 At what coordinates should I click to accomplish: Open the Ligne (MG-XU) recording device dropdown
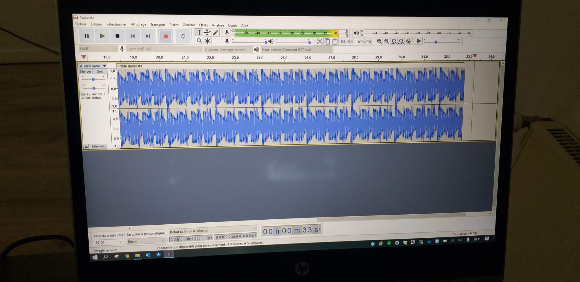165,49
